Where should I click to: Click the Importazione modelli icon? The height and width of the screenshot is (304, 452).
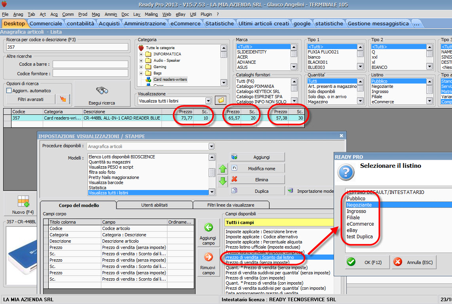[x=291, y=191]
